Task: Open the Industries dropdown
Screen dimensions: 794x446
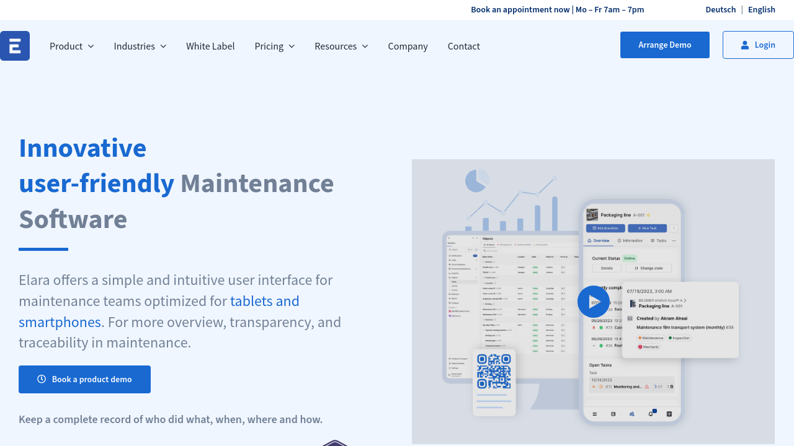Action: [x=140, y=46]
